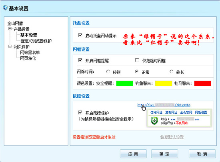Click the 托盘设置 section heading
This screenshot has height=162, width=220.
point(81,23)
